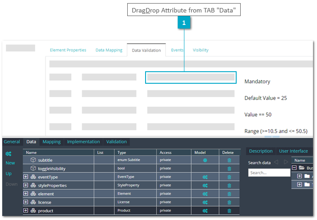Screen dimensions: 317x220
Task: Click the New button
Action: (x=10, y=163)
